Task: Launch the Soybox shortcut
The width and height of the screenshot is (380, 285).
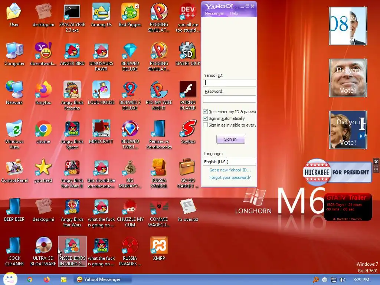Action: tap(188, 132)
